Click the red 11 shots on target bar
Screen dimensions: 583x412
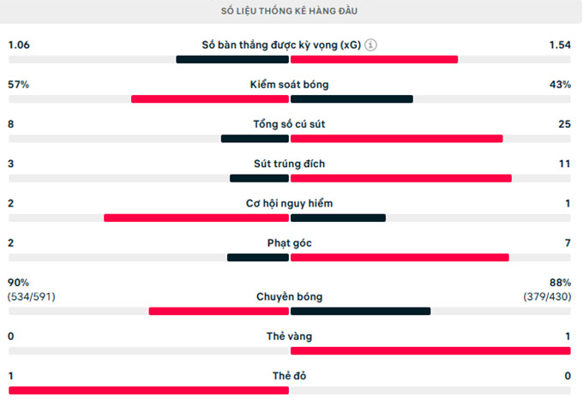[401, 179]
